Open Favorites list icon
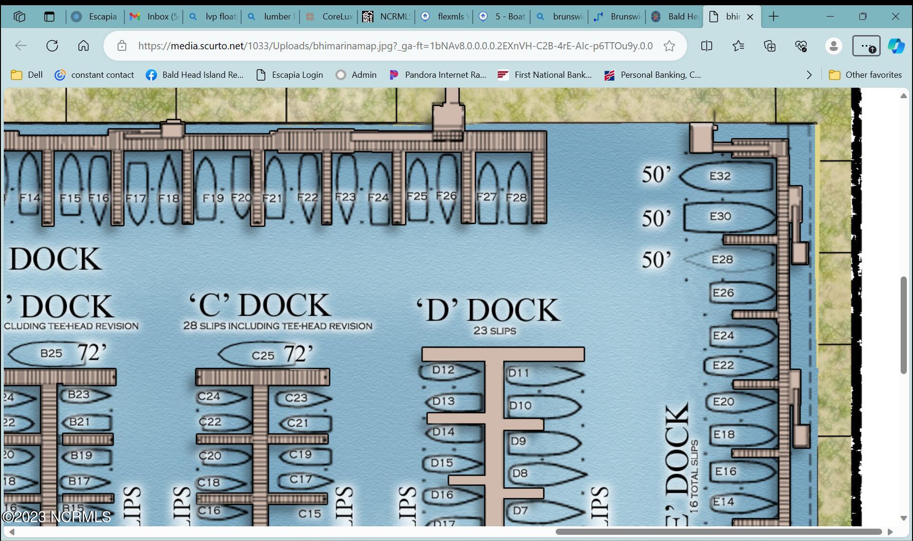Viewport: 913px width, 541px height. click(x=738, y=46)
